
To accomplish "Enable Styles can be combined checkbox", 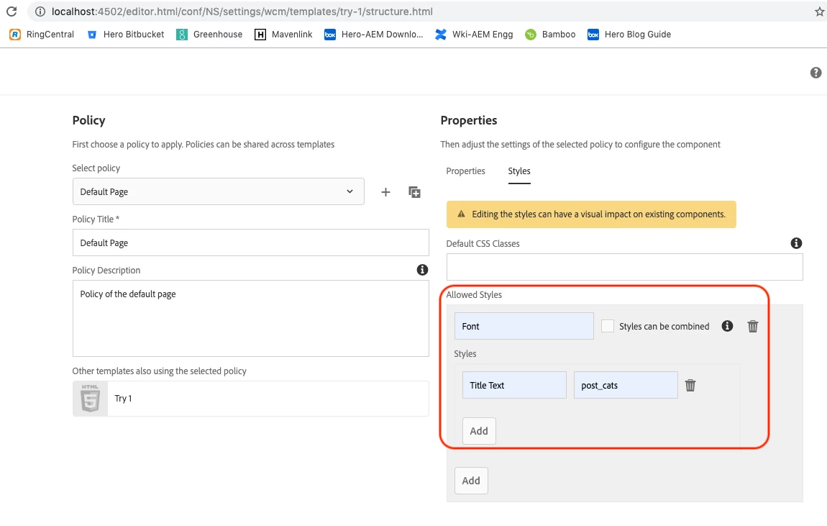I will click(608, 326).
